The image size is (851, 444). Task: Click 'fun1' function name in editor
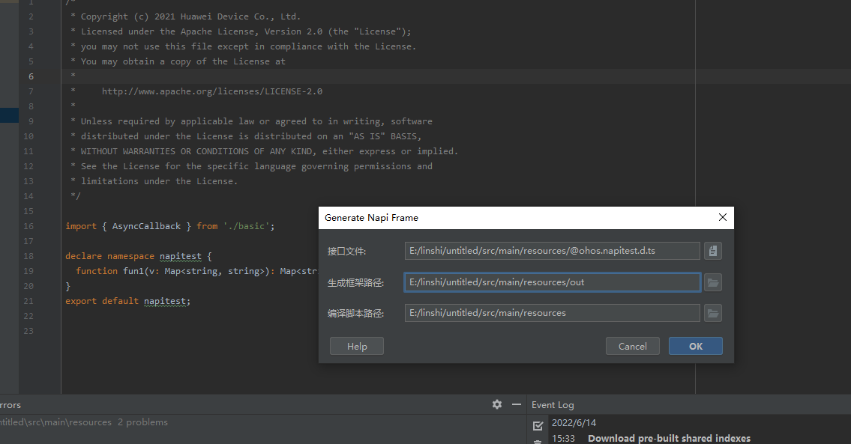coord(133,271)
